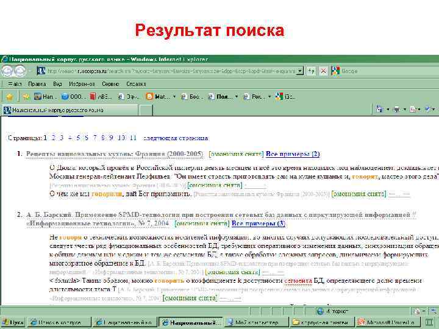Expand the dropdown arrow next to 'Mat...'
Image resolution: width=439 pixels, height=329 pixels.
click(x=174, y=97)
